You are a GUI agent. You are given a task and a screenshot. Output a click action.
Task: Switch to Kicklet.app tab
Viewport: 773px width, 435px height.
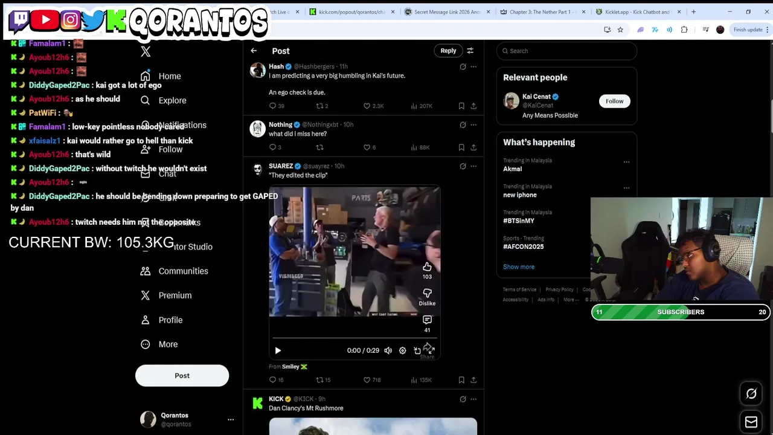tap(637, 11)
